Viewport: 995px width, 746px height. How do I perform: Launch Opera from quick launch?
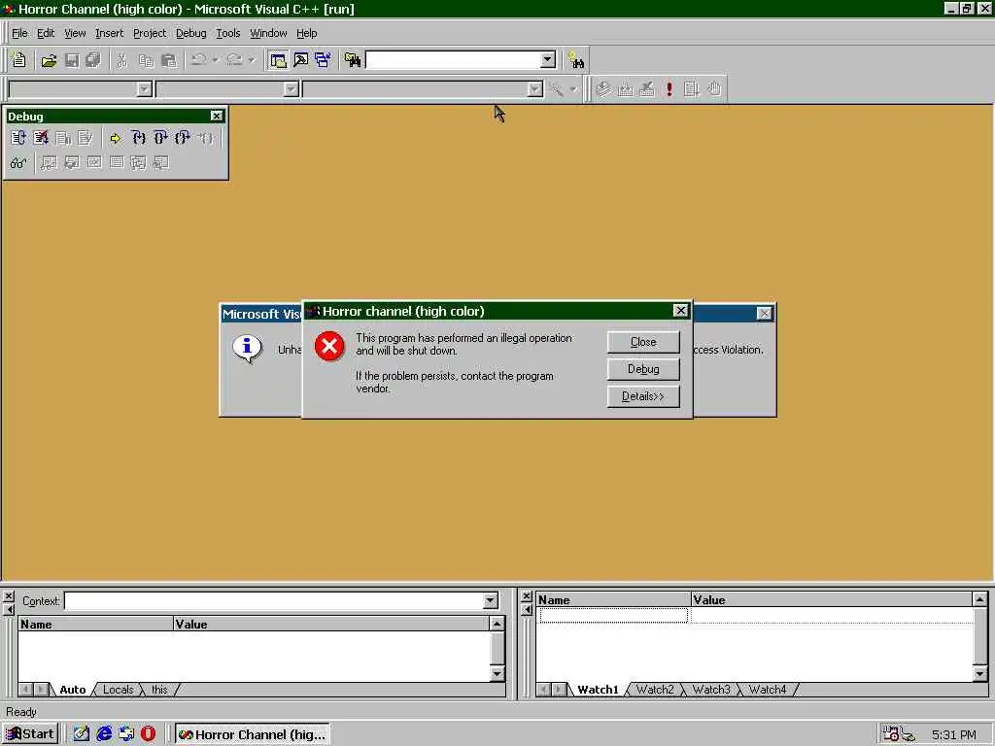148,734
